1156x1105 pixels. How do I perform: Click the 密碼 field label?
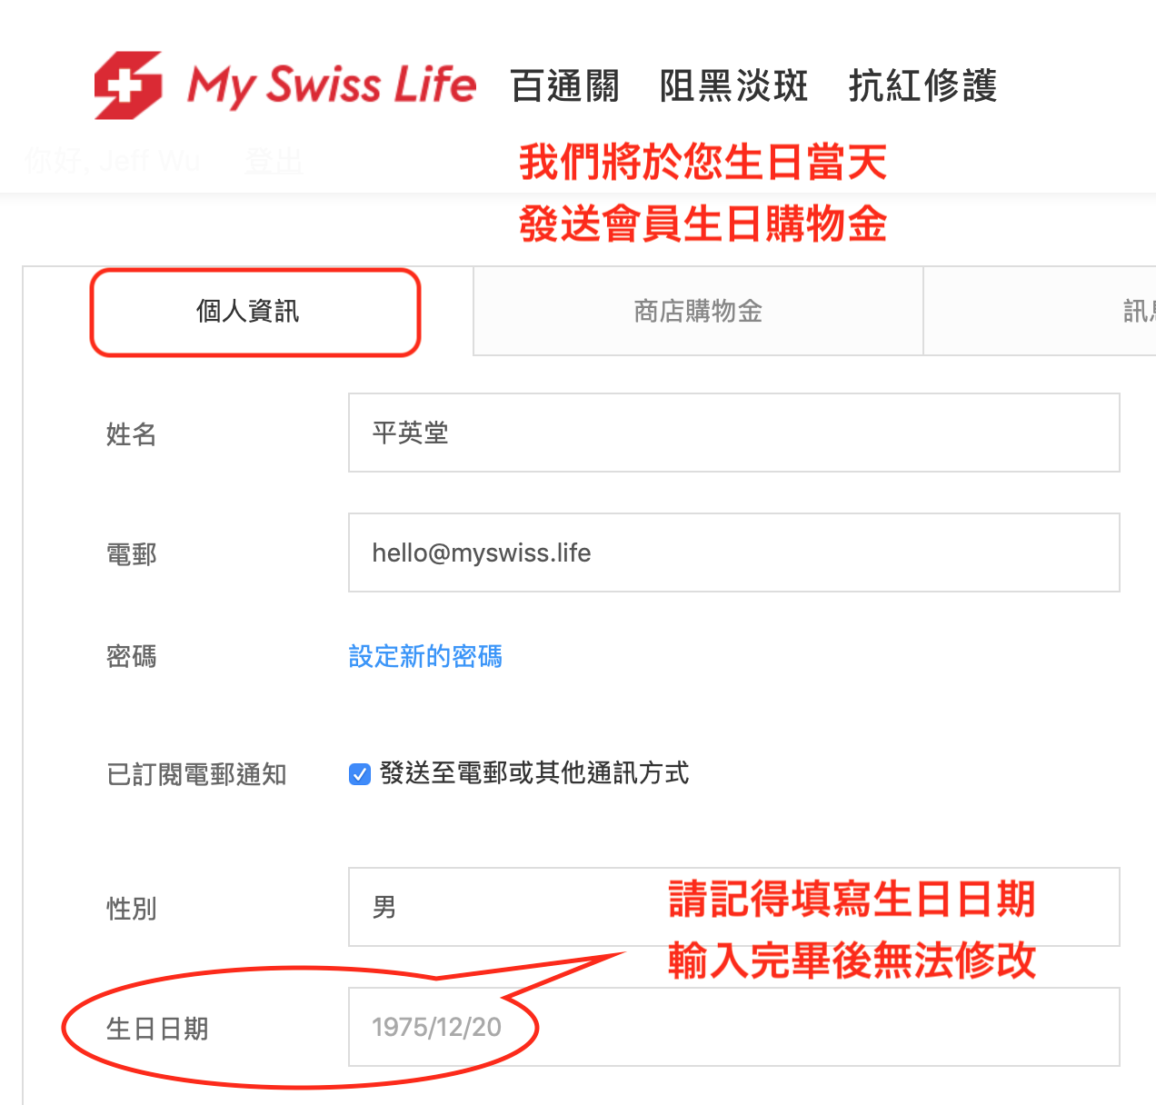tap(131, 656)
